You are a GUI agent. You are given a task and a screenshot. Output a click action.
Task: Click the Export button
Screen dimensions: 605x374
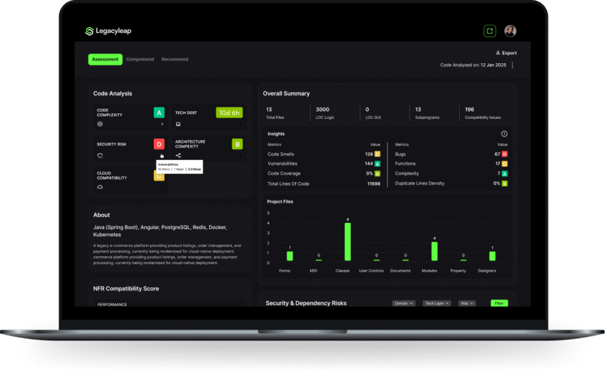coord(506,52)
